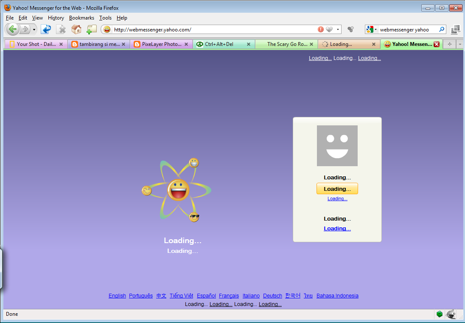This screenshot has width=465, height=323.
Task: Open the File menu
Action: (x=10, y=18)
